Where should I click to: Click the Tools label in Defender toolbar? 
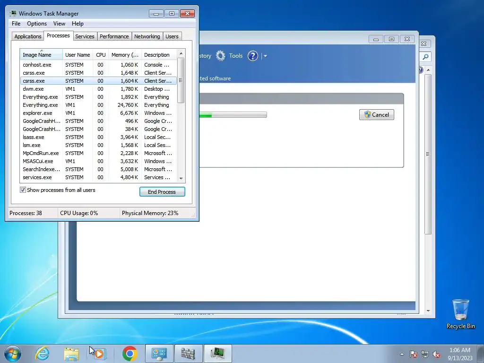tap(236, 56)
